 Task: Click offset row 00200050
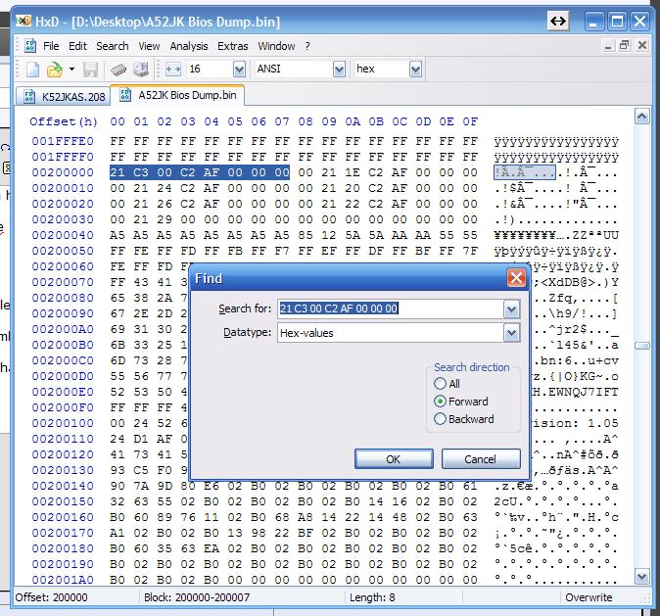tap(63, 251)
